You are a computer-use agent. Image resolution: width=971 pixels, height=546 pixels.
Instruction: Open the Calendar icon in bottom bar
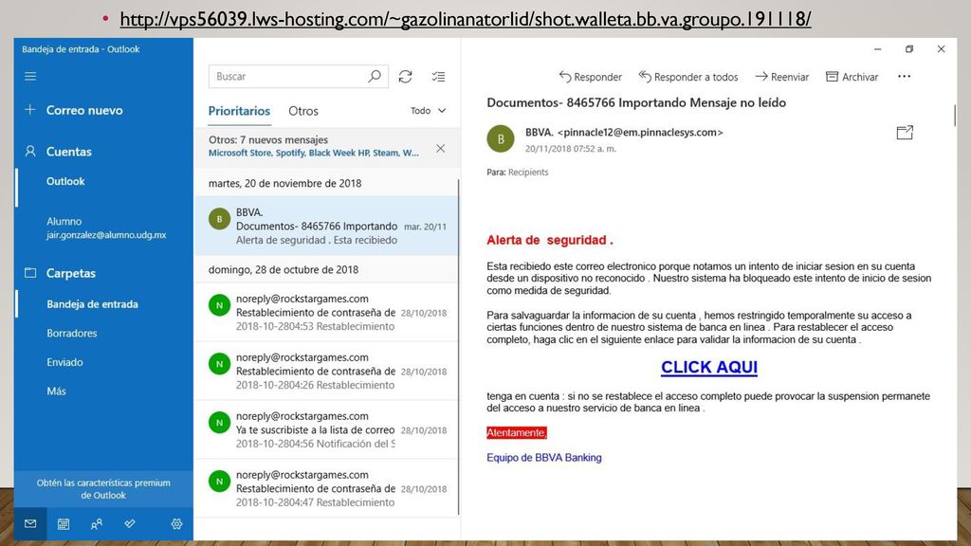pos(64,523)
